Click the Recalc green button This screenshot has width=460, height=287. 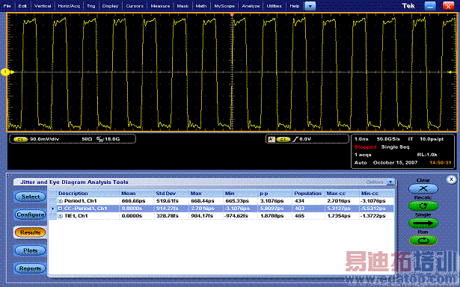pyautogui.click(x=423, y=206)
